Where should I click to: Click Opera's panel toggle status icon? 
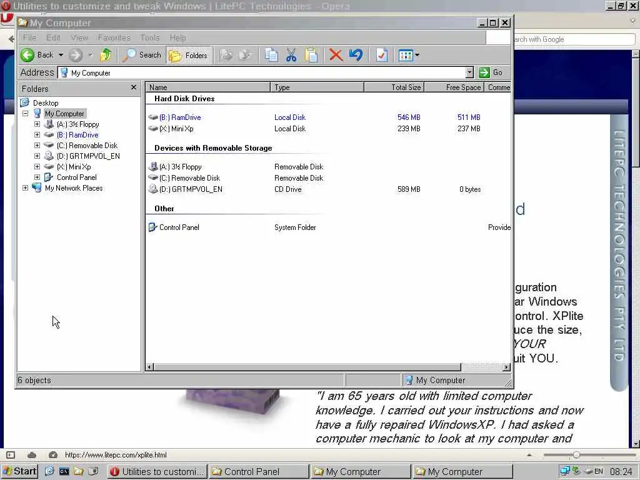pyautogui.click(x=11, y=455)
